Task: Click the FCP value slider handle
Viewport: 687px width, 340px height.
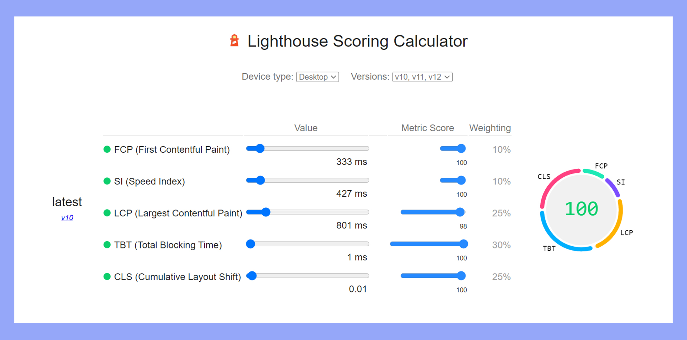Action: click(260, 148)
